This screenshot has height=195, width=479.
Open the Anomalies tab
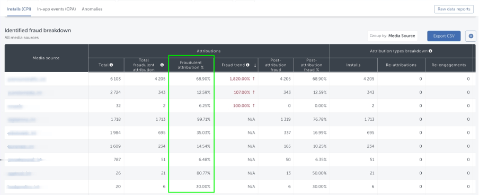(x=92, y=9)
